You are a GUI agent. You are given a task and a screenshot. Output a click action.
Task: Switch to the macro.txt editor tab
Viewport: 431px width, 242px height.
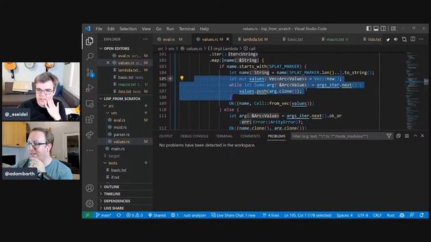335,40
